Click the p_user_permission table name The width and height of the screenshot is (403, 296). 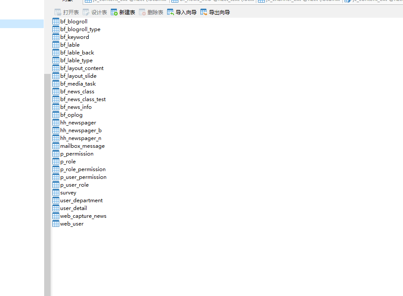tap(83, 177)
